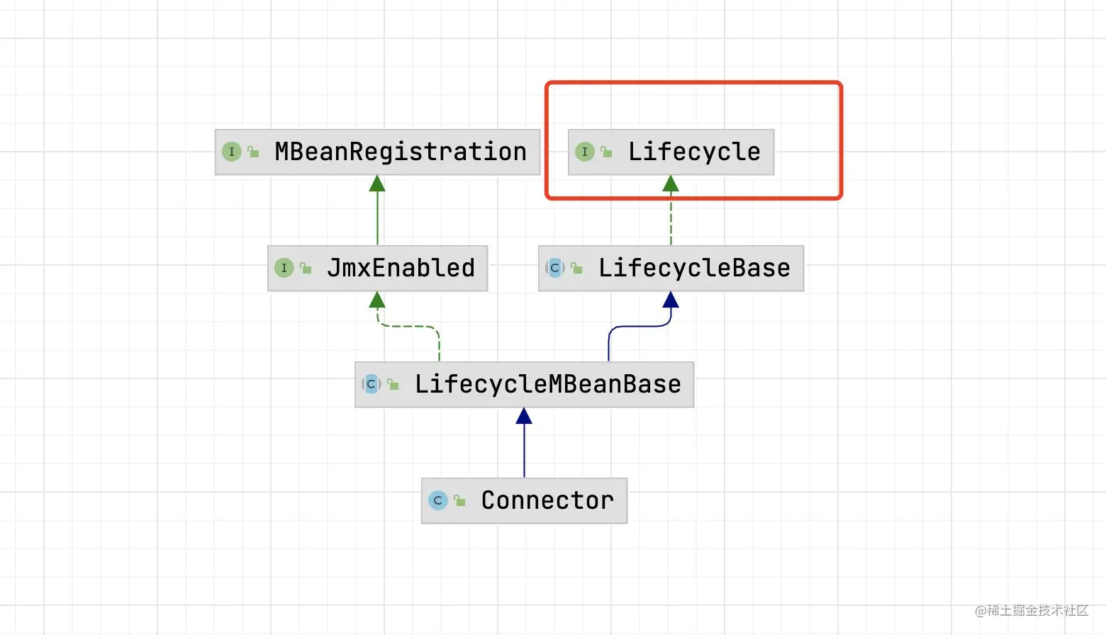The height and width of the screenshot is (635, 1106).
Task: Click the abstract class icon on LifecycleMBeanBase
Action: click(x=372, y=384)
